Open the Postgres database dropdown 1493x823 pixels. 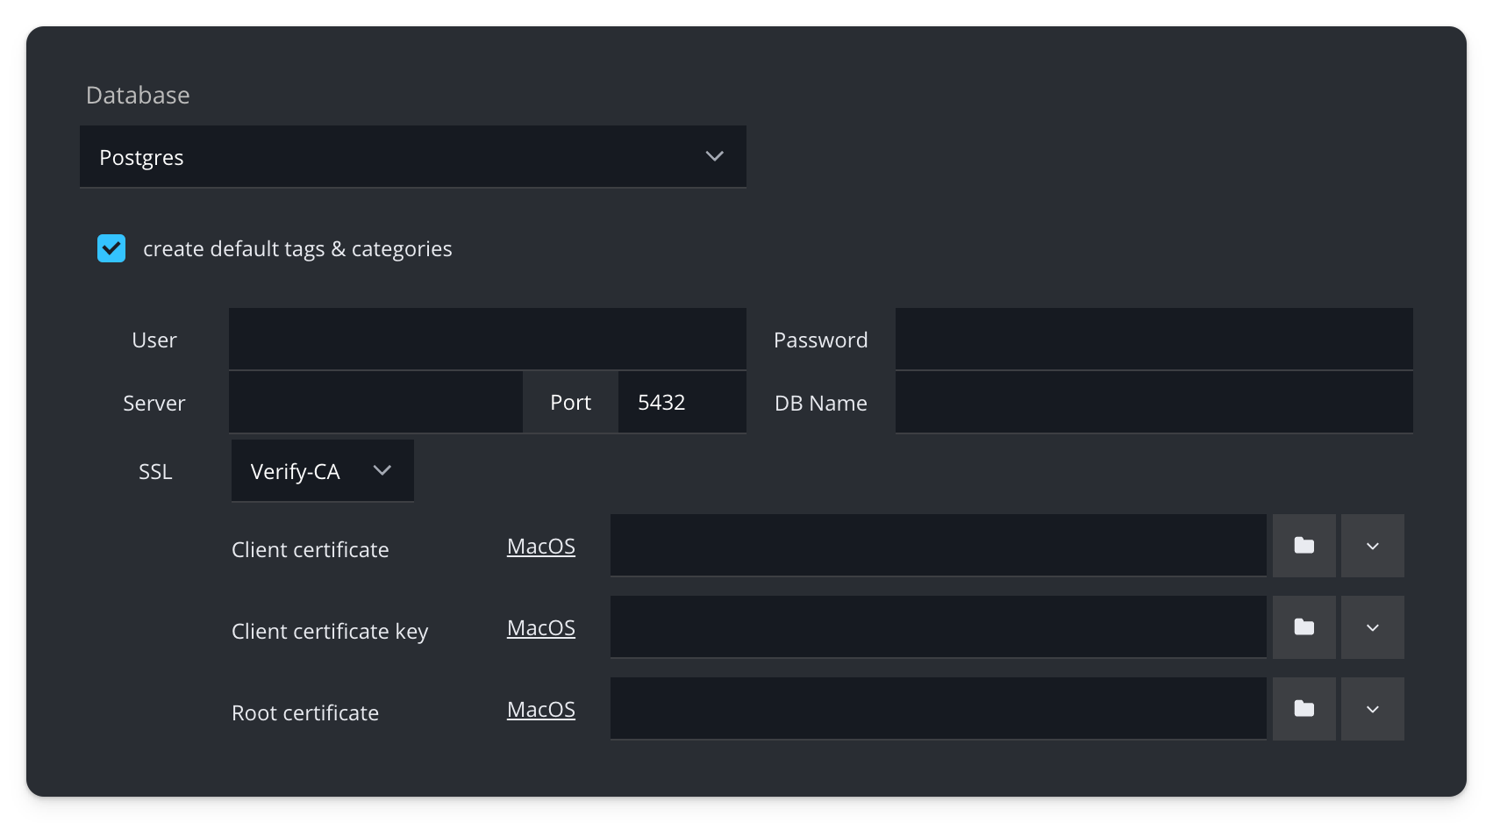click(412, 157)
